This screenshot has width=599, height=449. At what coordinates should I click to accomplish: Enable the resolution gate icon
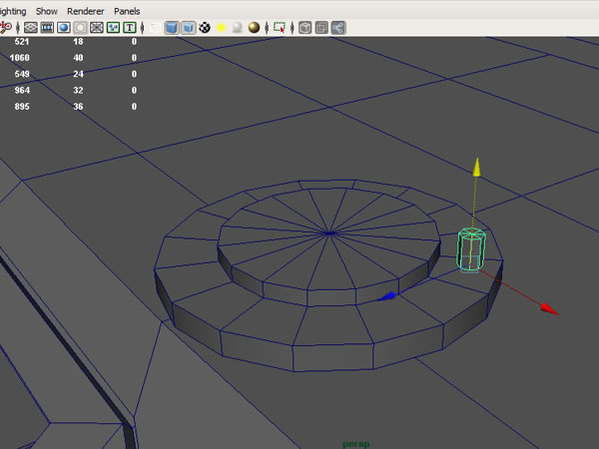pyautogui.click(x=64, y=27)
